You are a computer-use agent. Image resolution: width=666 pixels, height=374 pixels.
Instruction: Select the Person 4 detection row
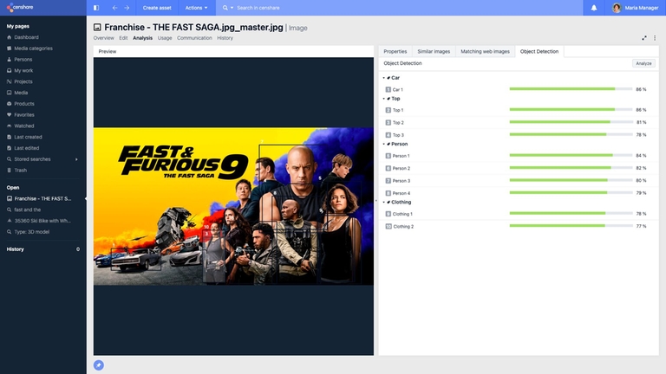pyautogui.click(x=519, y=193)
